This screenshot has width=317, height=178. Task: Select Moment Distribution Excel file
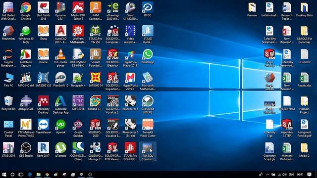point(287,151)
